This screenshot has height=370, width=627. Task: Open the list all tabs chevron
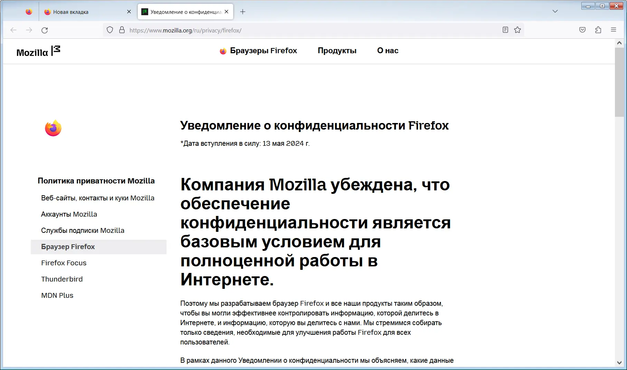(555, 11)
